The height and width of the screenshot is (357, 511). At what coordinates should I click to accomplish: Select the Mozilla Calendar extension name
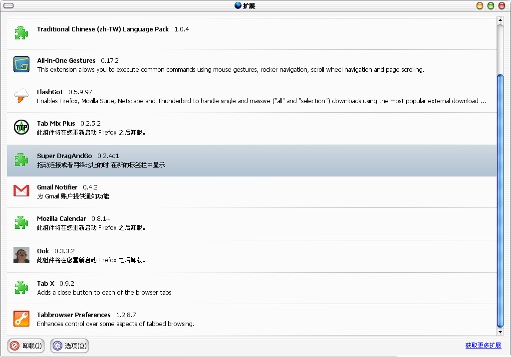[61, 218]
